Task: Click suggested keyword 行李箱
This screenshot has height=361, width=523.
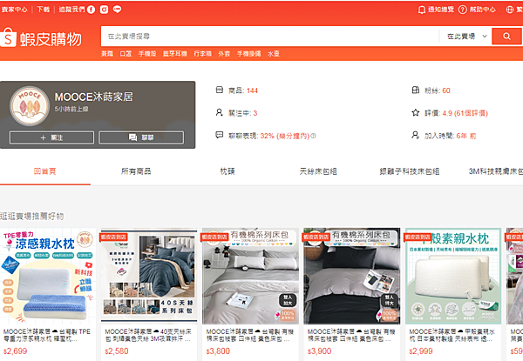Action: pyautogui.click(x=202, y=54)
